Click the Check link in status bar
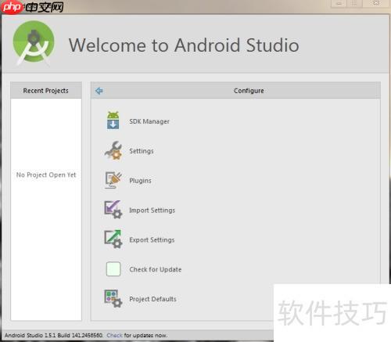 coord(114,335)
